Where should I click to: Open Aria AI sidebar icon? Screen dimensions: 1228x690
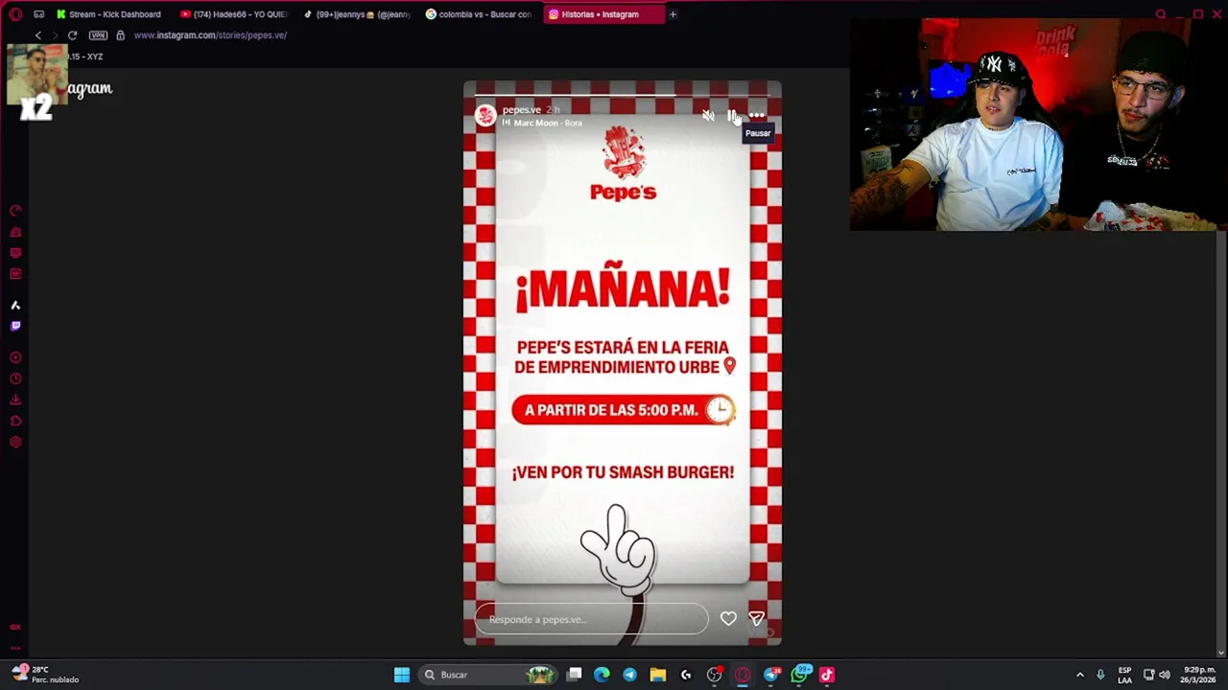click(15, 305)
